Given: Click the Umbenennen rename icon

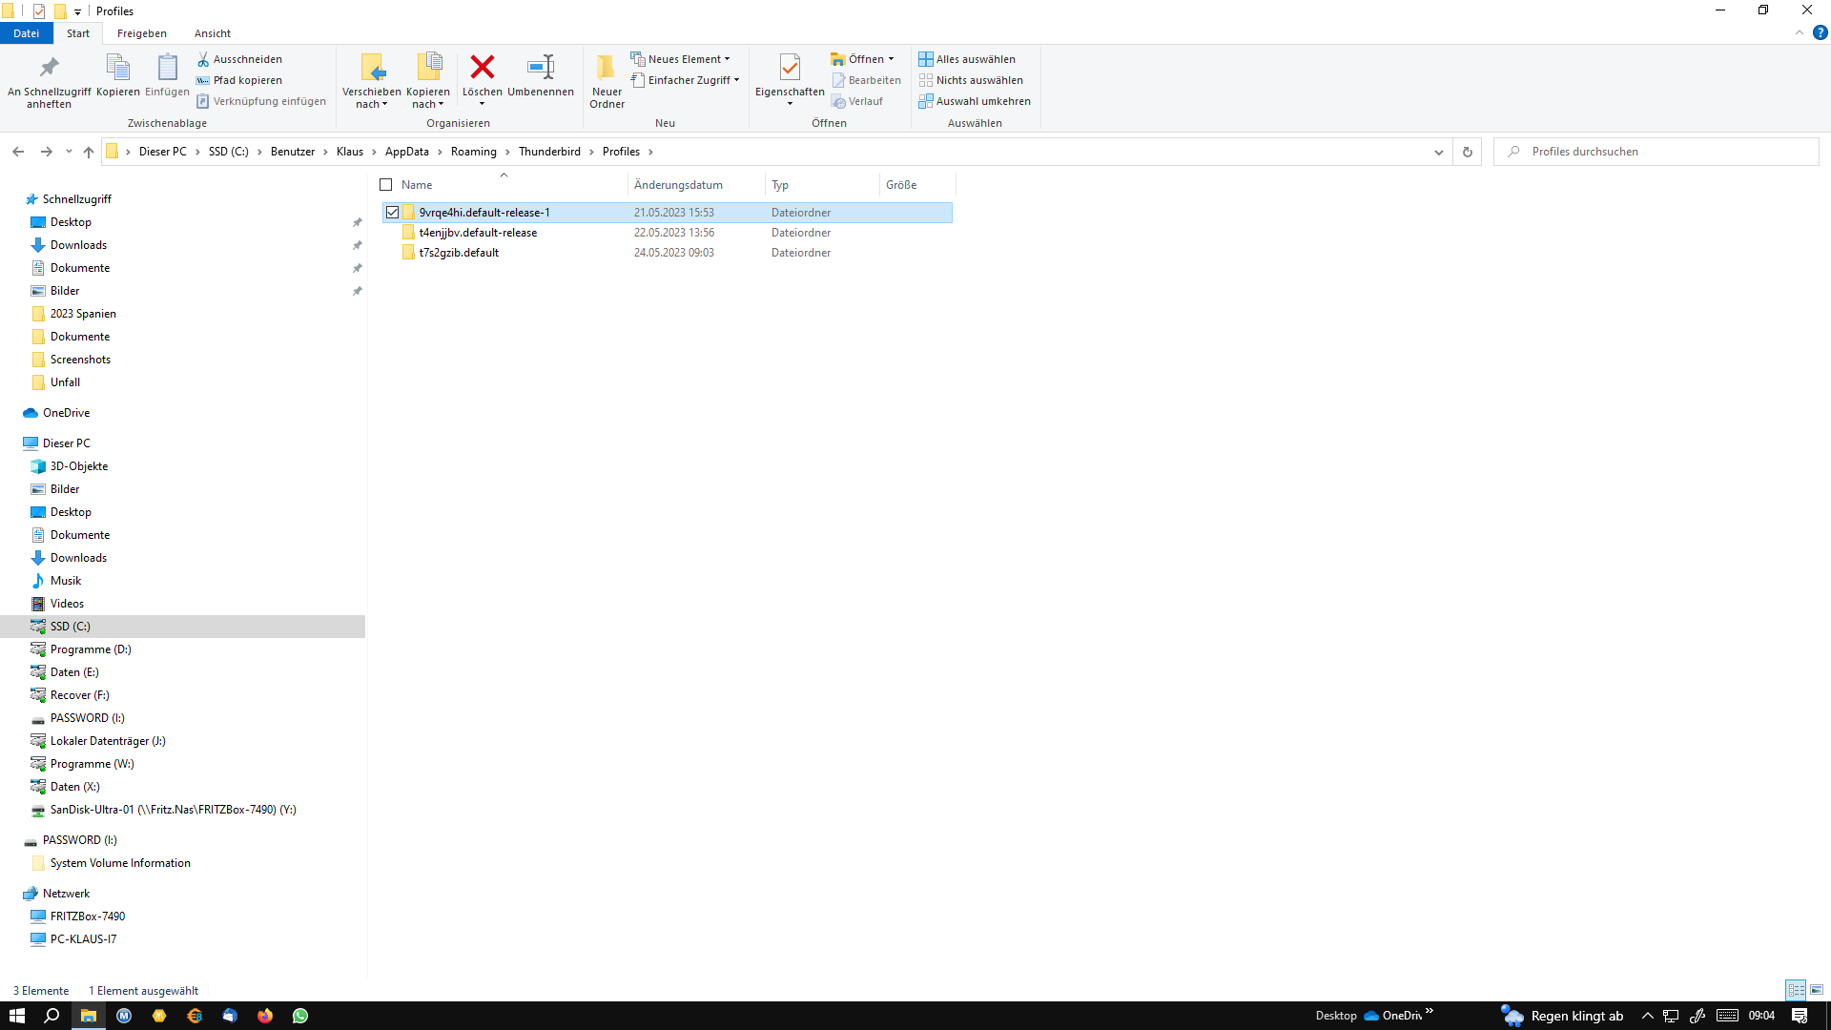Looking at the screenshot, I should (540, 67).
